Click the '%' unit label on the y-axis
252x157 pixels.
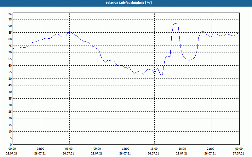pos(10,14)
